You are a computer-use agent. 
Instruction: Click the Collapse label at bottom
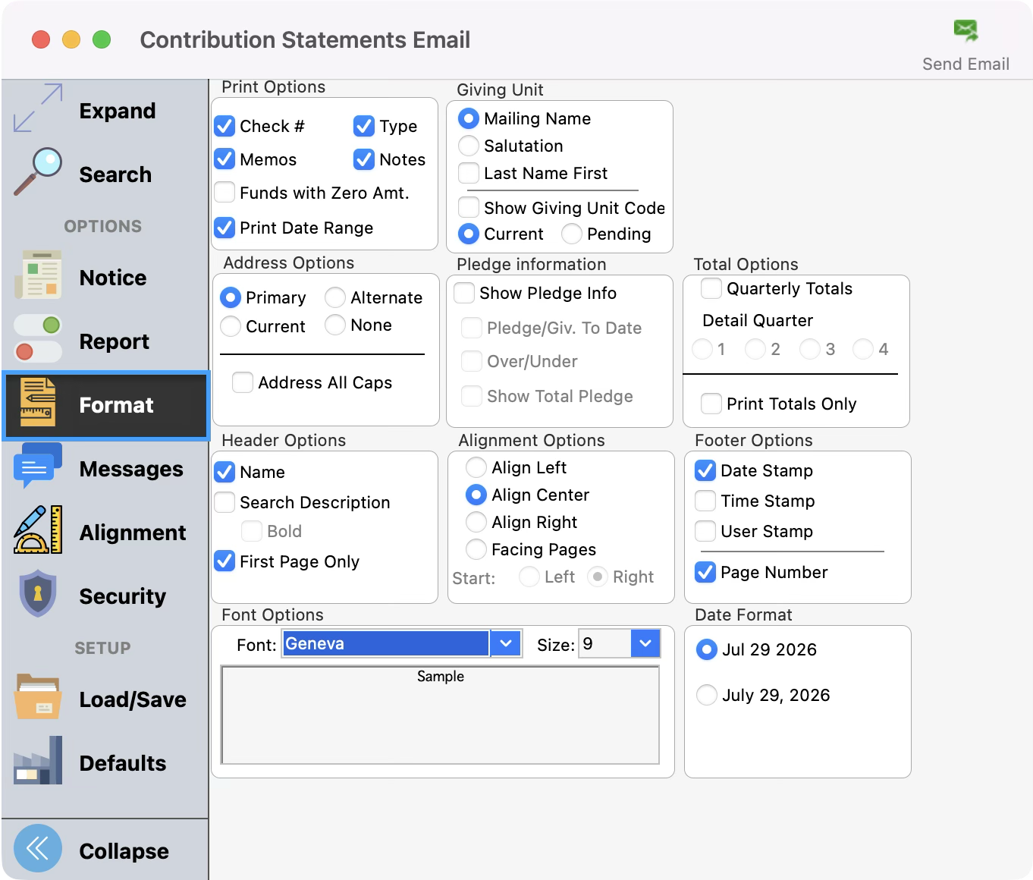tap(124, 851)
